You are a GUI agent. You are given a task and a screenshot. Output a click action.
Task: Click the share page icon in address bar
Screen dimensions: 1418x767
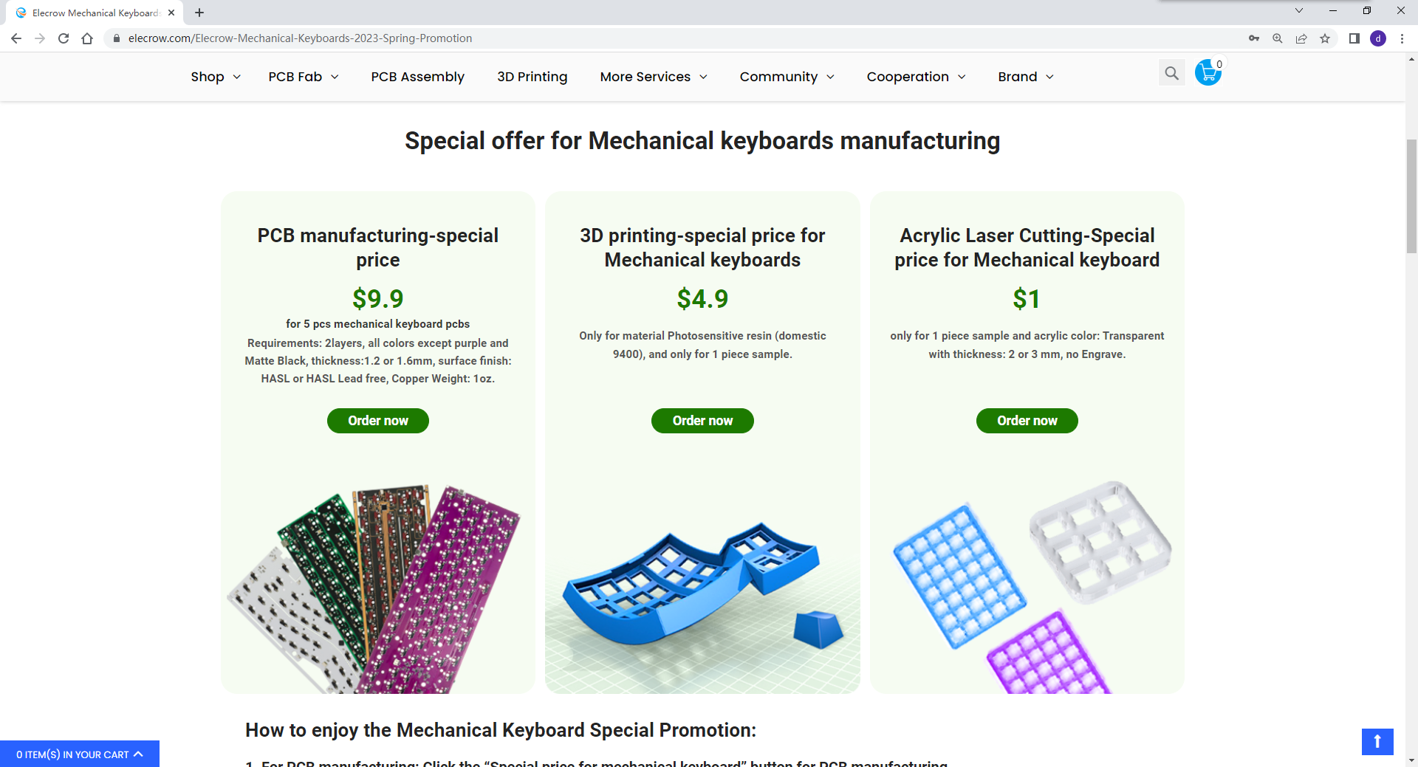(1301, 38)
